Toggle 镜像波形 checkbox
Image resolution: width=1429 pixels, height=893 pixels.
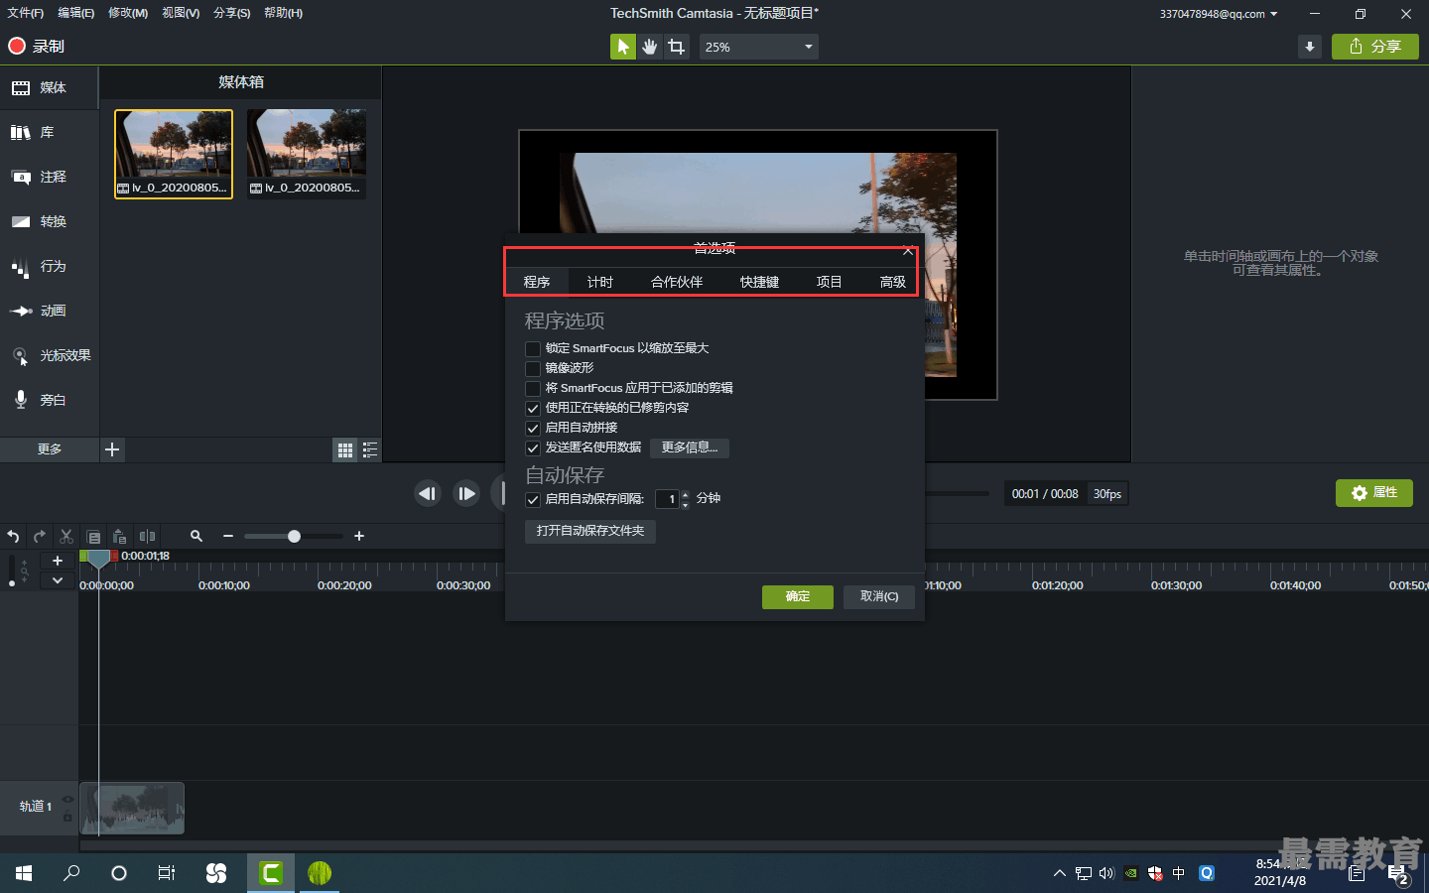click(x=533, y=368)
